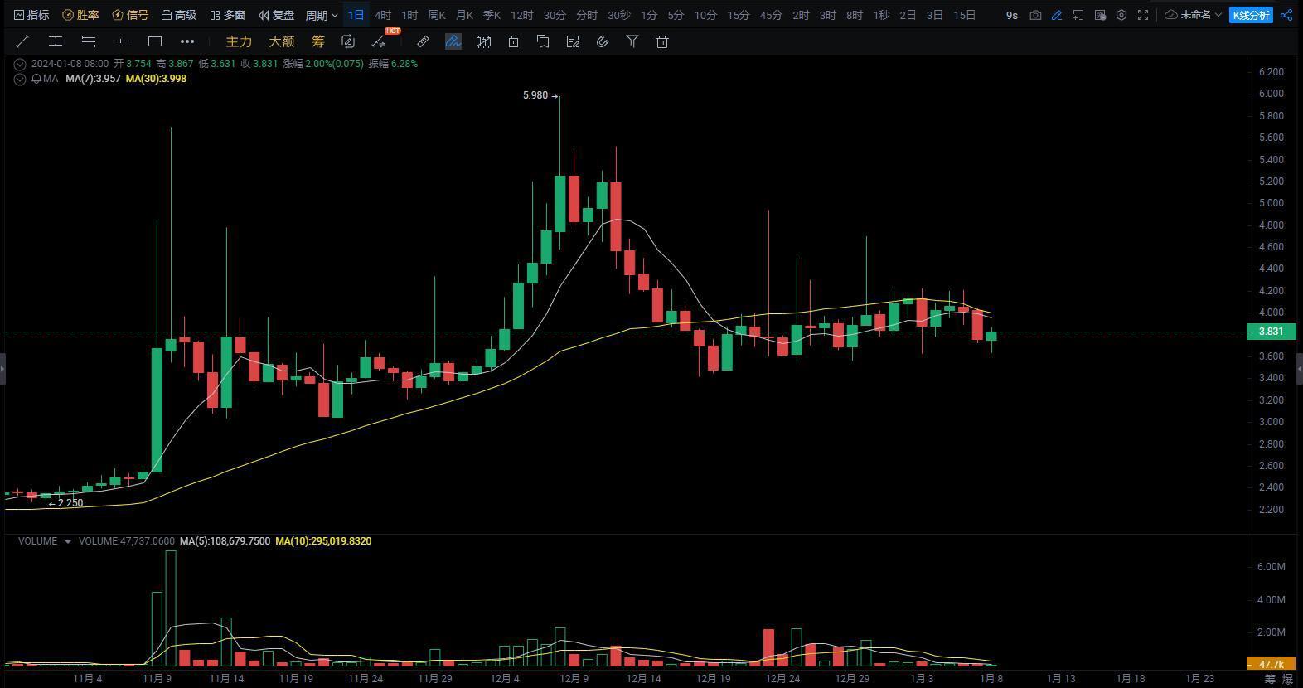Screen dimensions: 1303x688
Task: Select the trend line drawing tool
Action: (x=22, y=41)
